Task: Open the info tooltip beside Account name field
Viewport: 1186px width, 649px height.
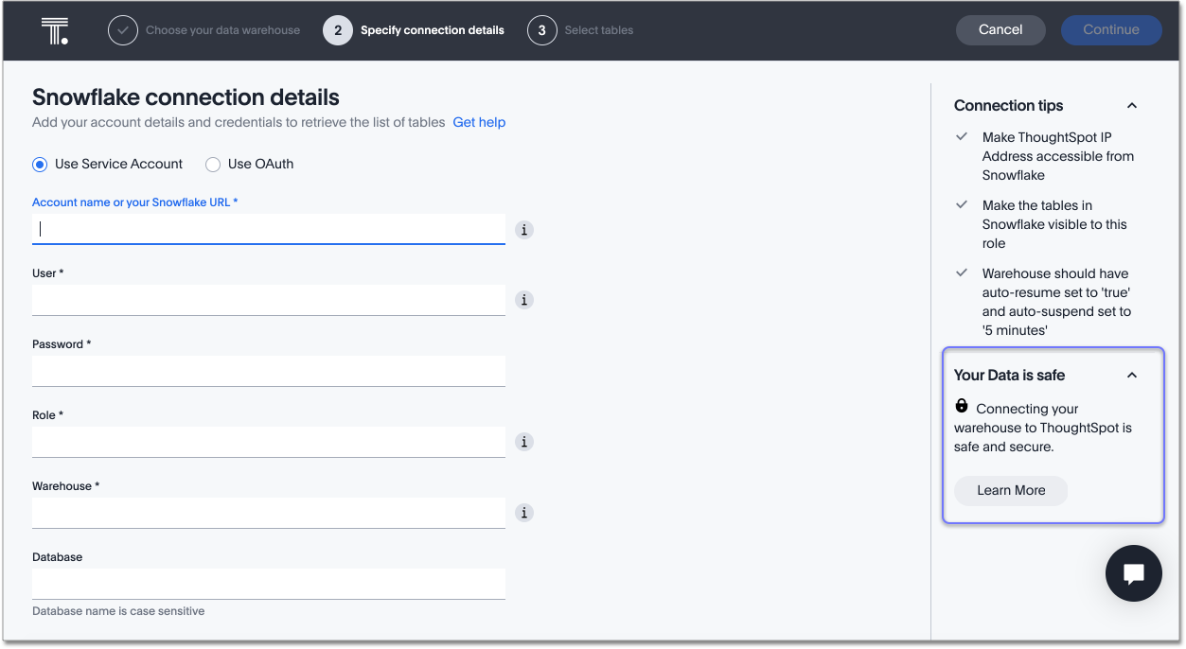Action: (x=523, y=229)
